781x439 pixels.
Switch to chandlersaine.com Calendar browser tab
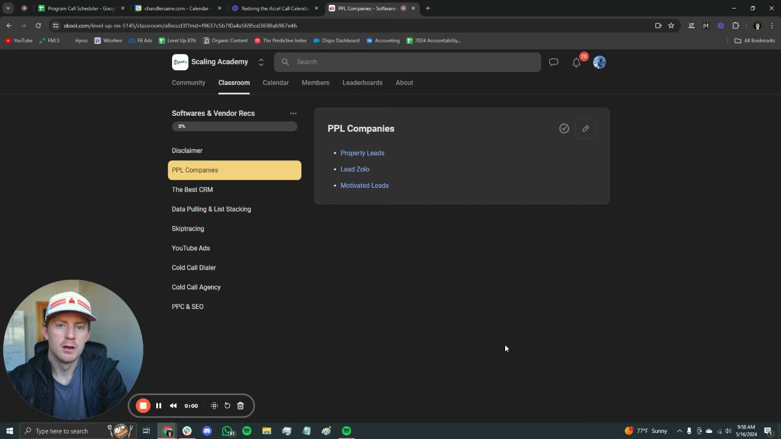pos(178,9)
